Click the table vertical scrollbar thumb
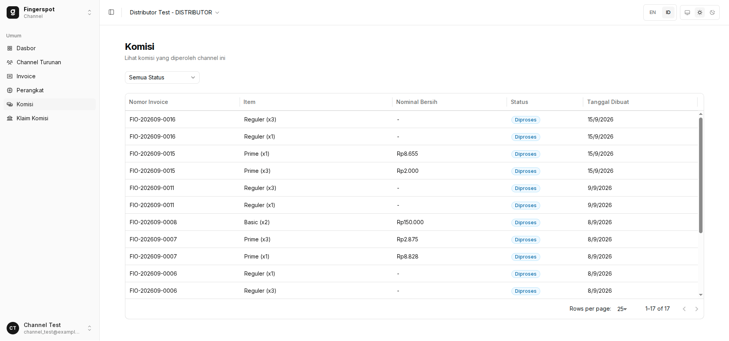The image size is (729, 341). tap(701, 175)
